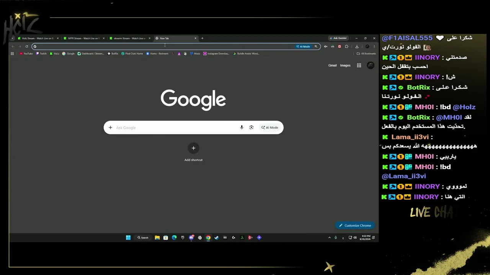Open Steam from the taskbar
Viewport: 490px width, 275px height.
[x=216, y=238]
